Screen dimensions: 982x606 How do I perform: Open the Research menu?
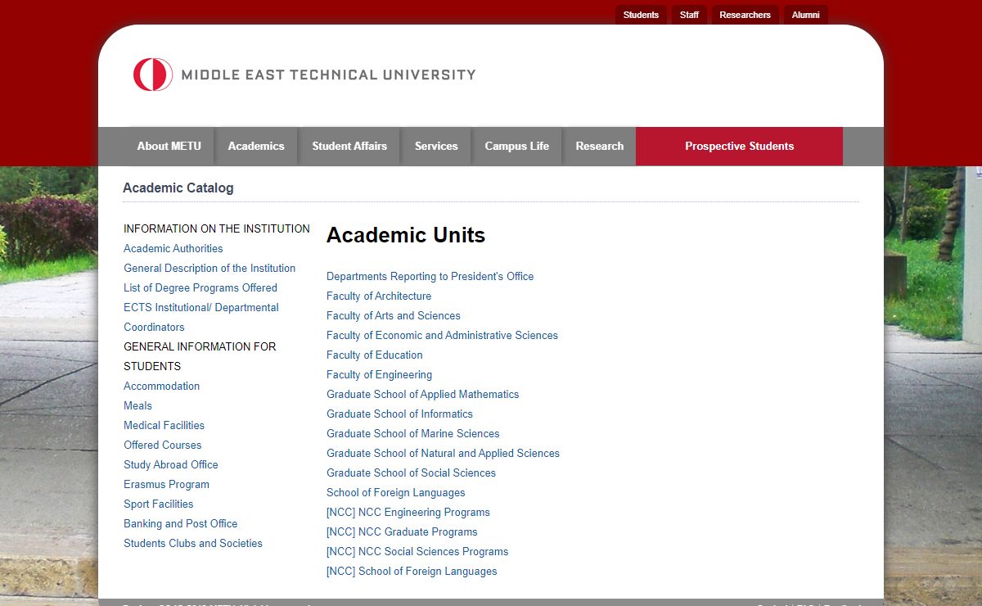point(599,146)
